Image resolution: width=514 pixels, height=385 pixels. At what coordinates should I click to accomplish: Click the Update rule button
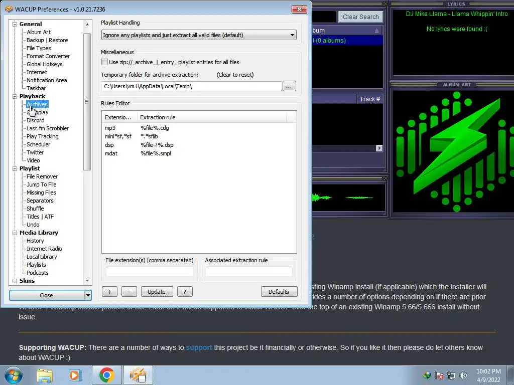coord(157,292)
